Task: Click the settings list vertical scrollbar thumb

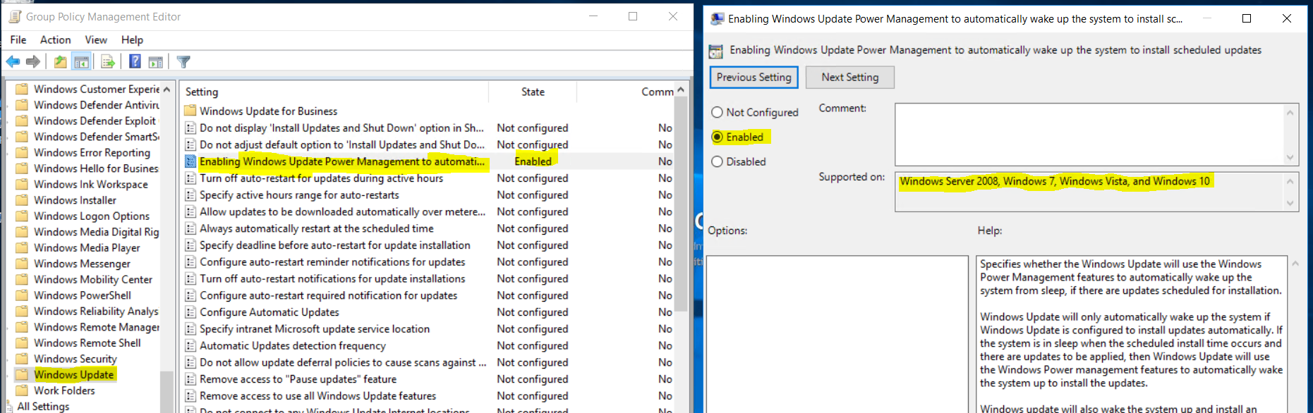Action: [681, 204]
